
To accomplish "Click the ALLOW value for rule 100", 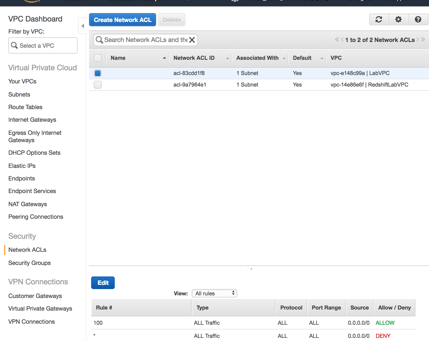I will [385, 323].
